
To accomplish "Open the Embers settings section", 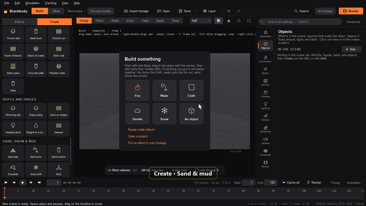I will click(265, 117).
